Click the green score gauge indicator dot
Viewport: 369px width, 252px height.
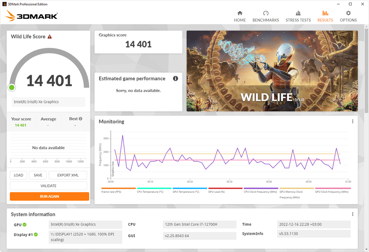click(x=11, y=88)
